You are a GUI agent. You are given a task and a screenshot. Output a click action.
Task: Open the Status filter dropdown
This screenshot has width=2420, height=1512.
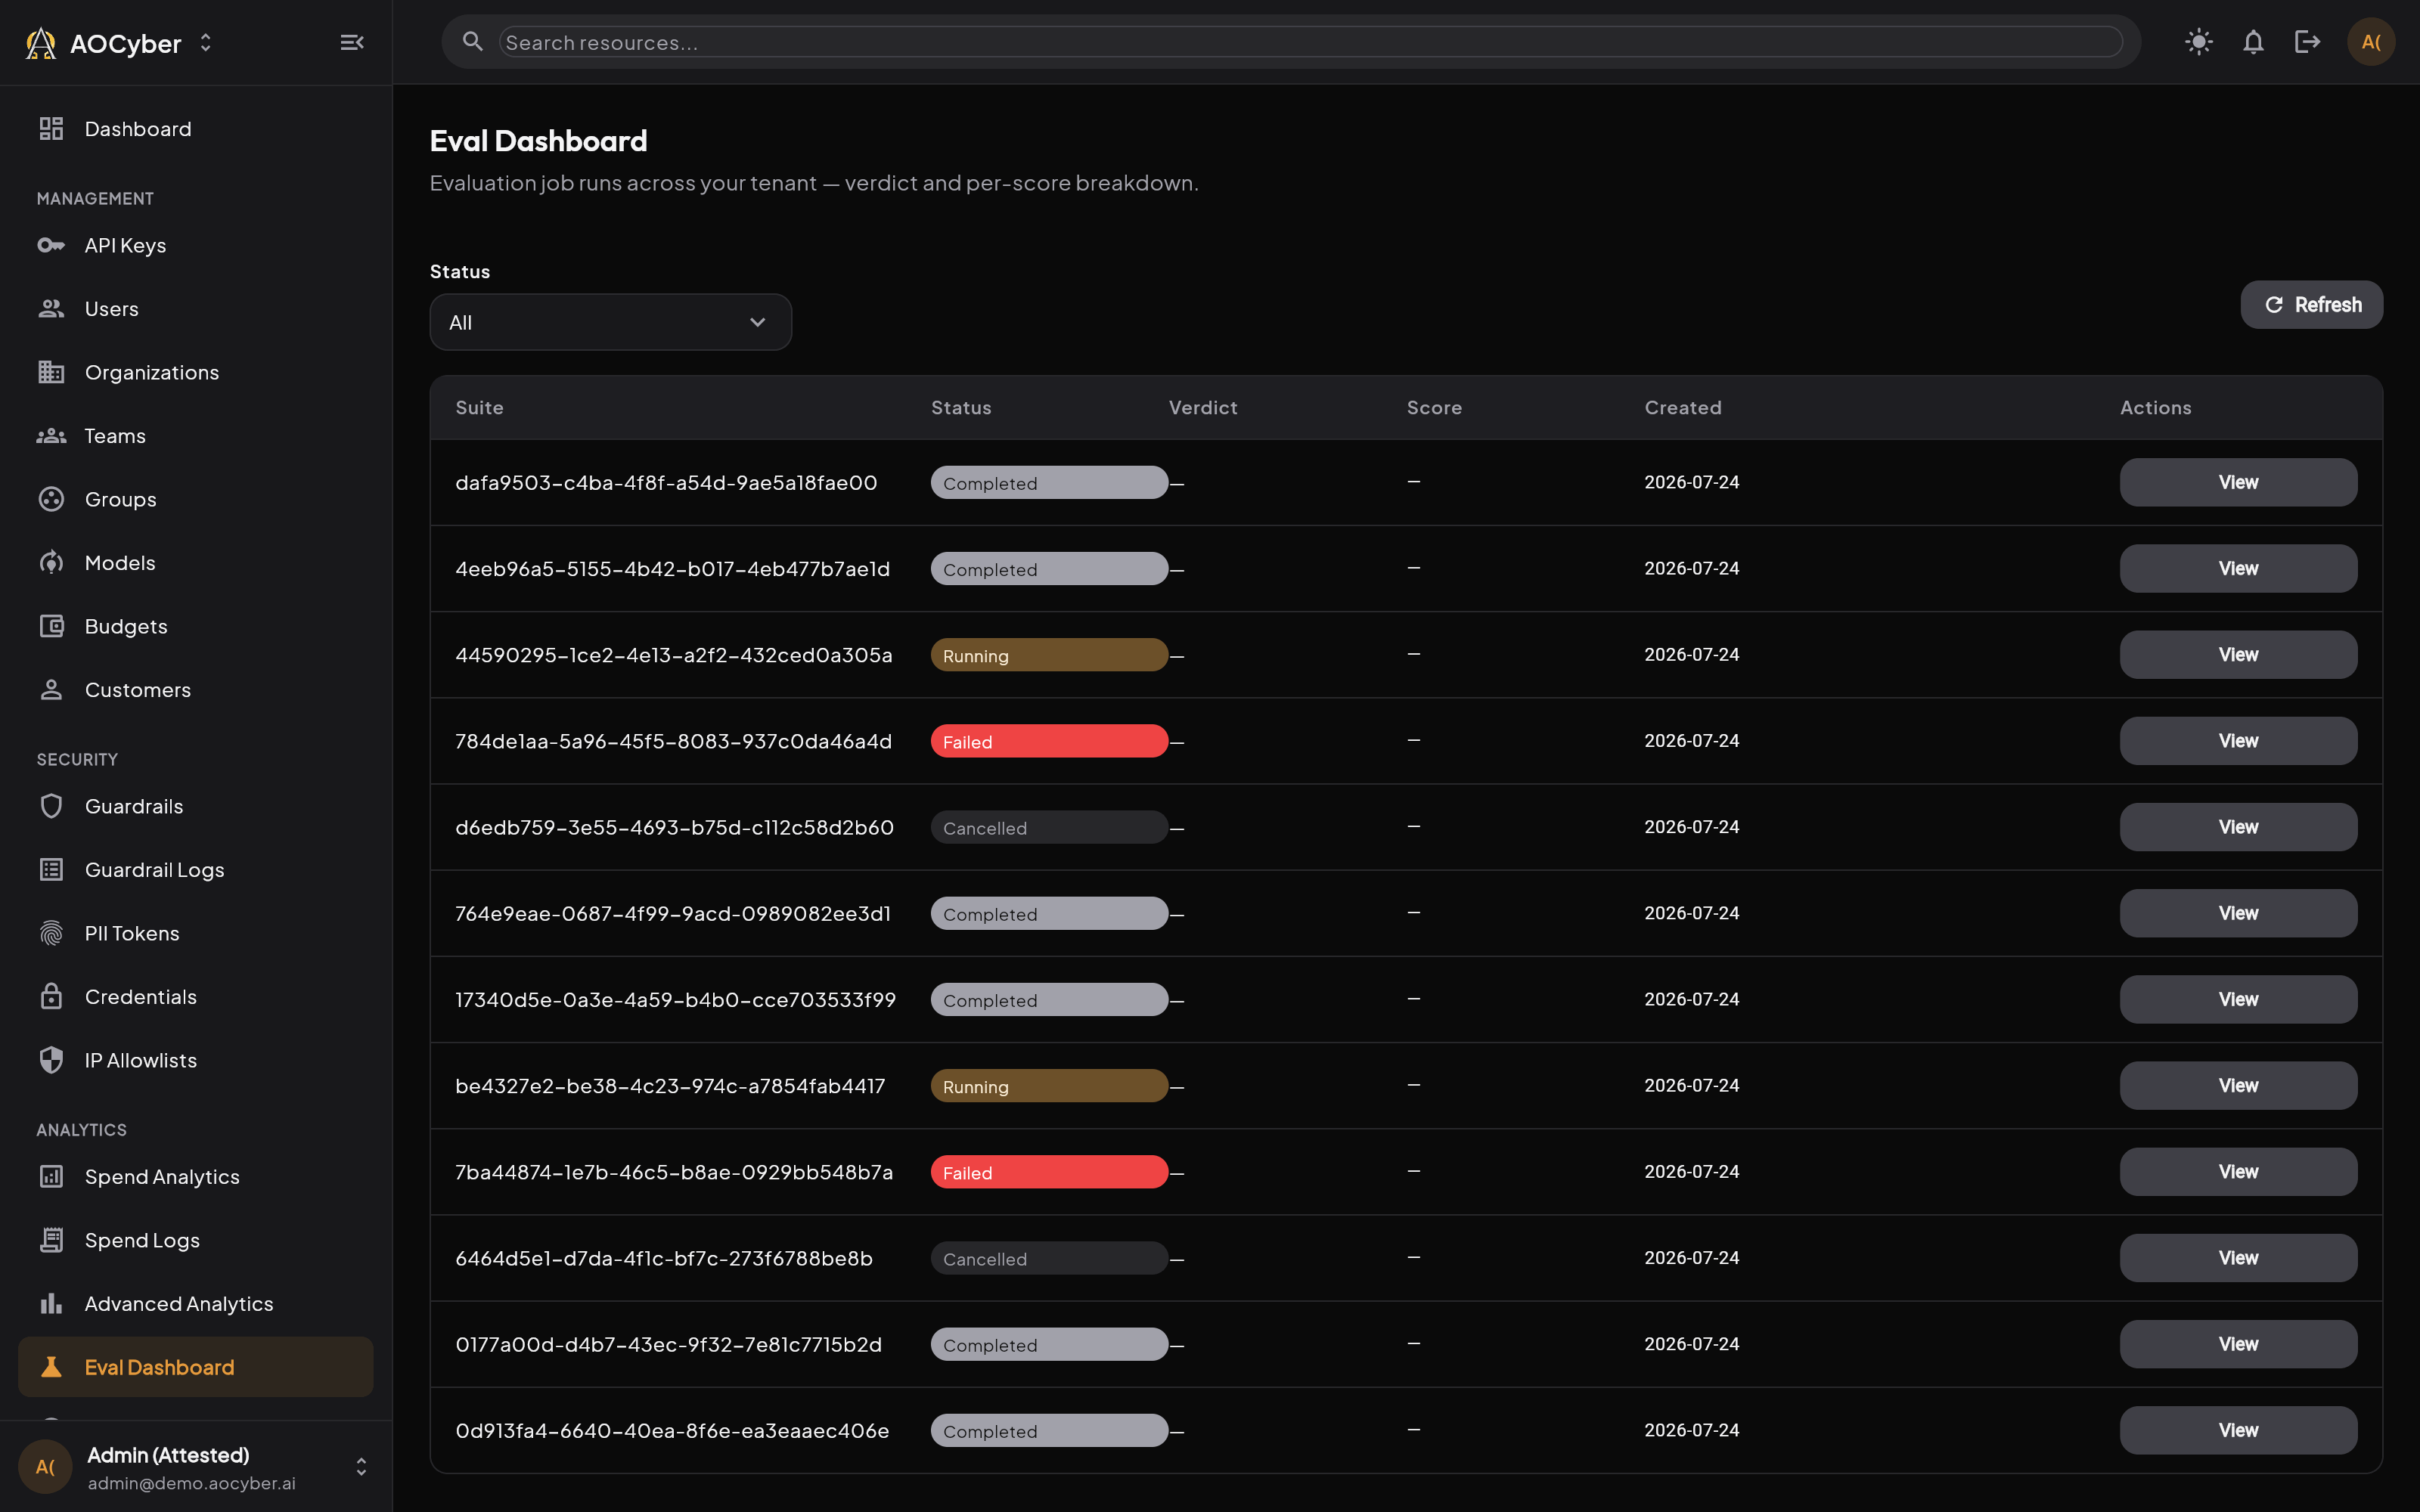[x=610, y=322]
